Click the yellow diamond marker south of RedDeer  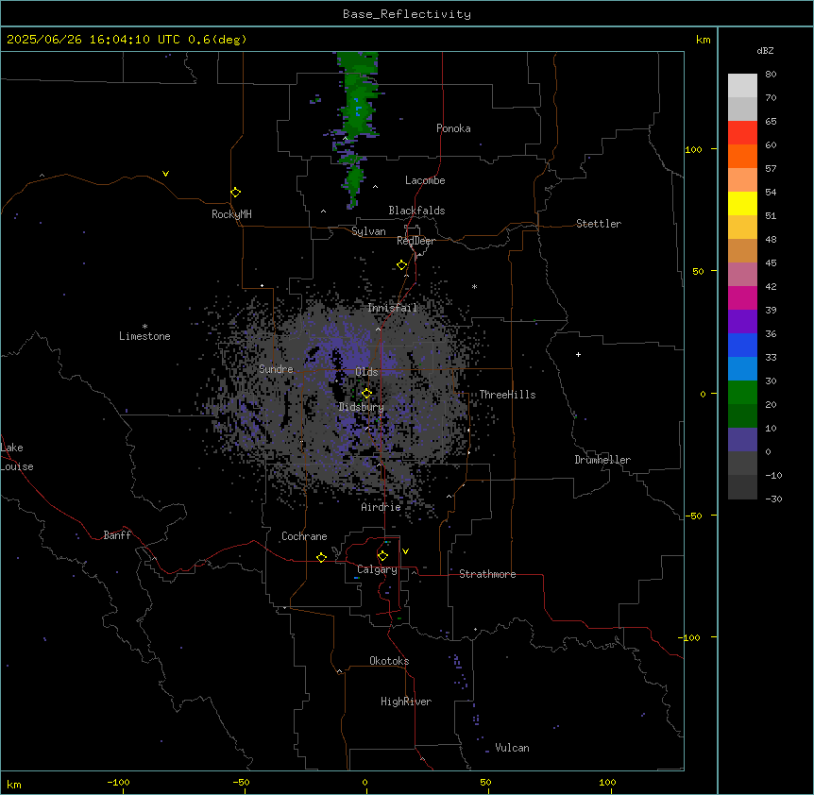[x=402, y=265]
